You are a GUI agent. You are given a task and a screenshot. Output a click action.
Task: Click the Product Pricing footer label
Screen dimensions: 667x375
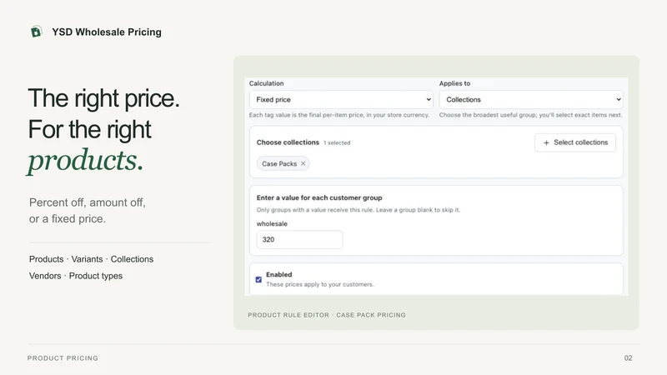pos(63,358)
